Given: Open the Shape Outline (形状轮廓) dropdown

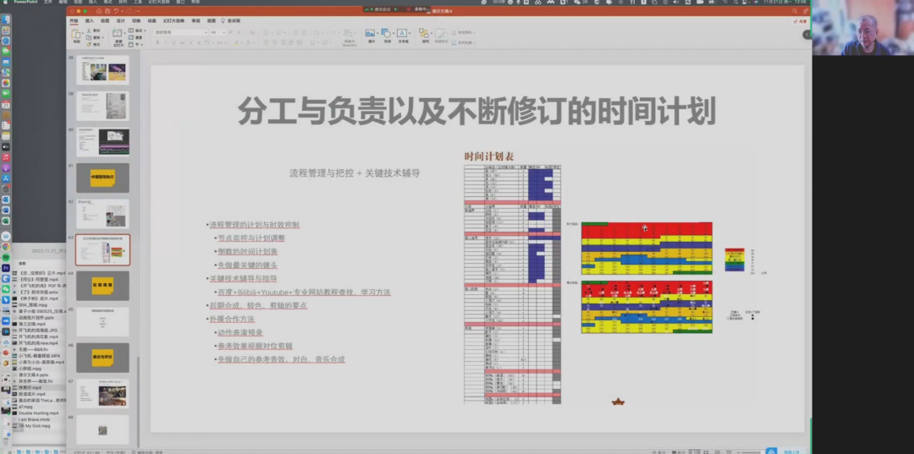Looking at the screenshot, I should (x=464, y=42).
